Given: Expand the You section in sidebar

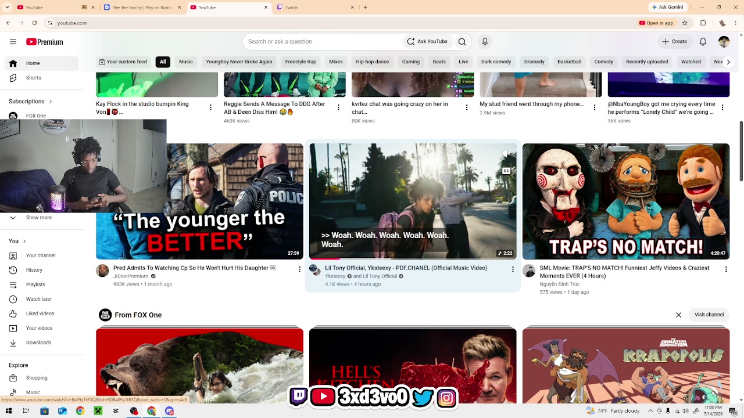Looking at the screenshot, I should click(17, 241).
